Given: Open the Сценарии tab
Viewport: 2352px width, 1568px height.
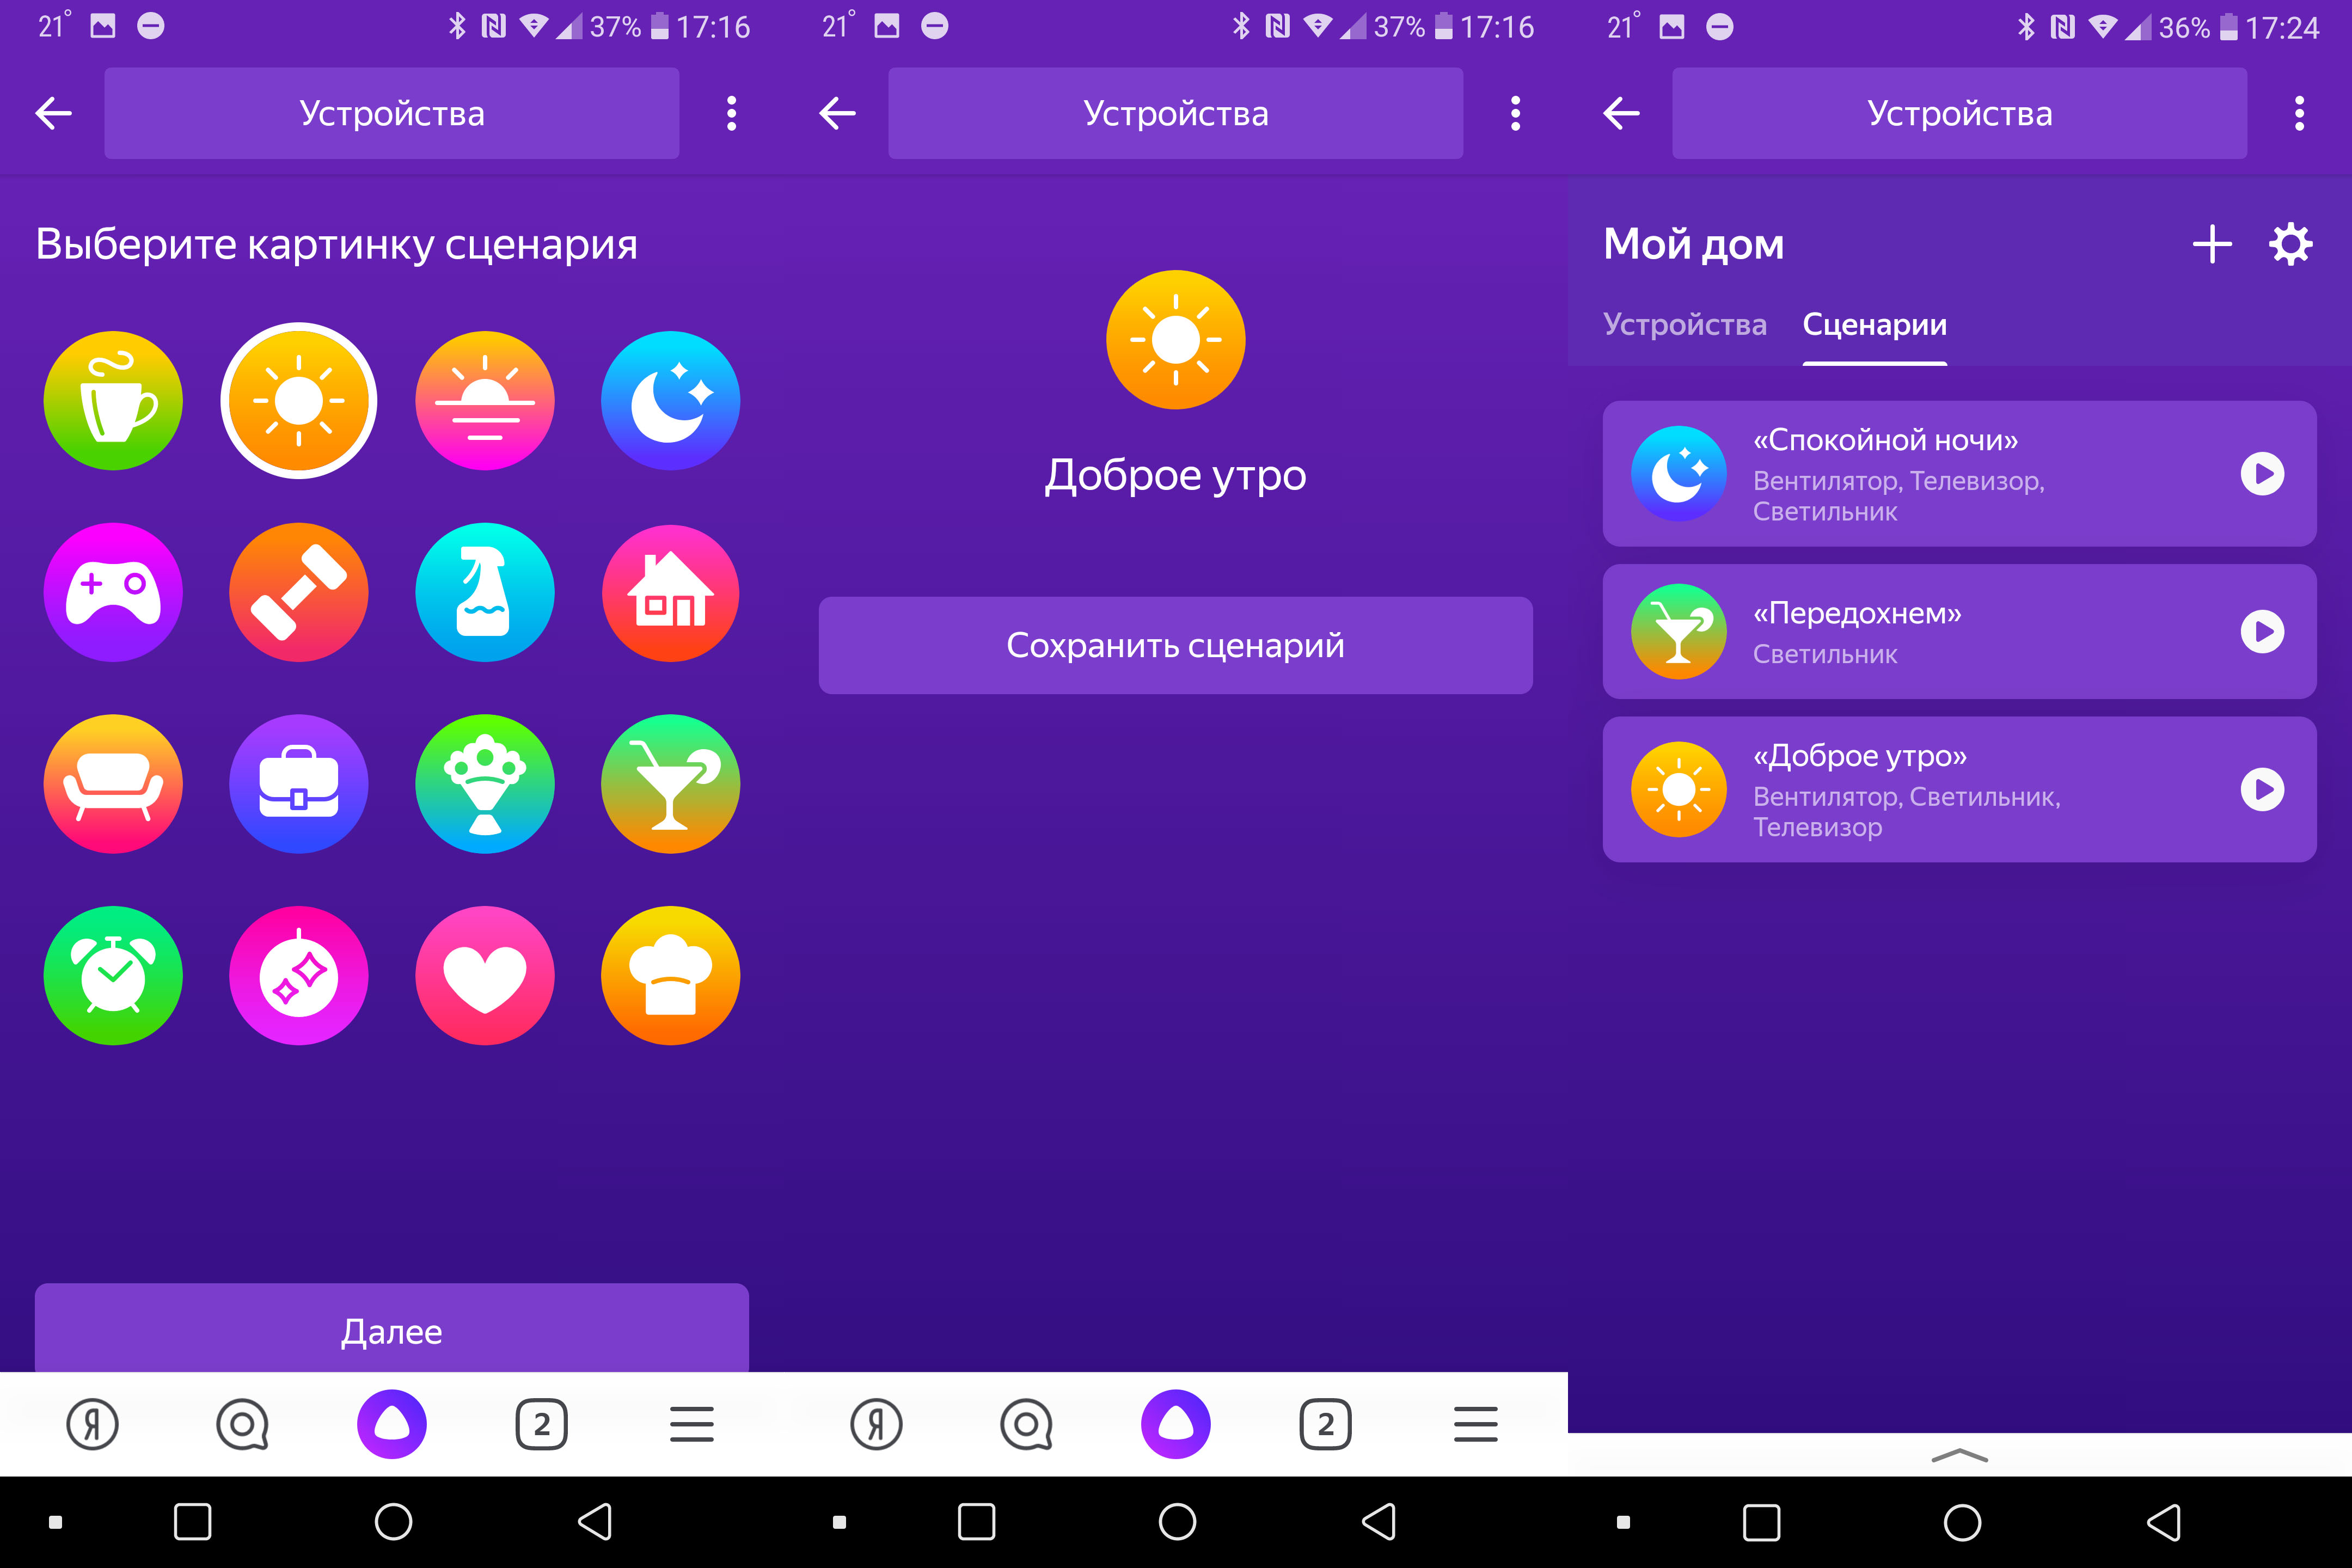Looking at the screenshot, I should pos(1874,325).
